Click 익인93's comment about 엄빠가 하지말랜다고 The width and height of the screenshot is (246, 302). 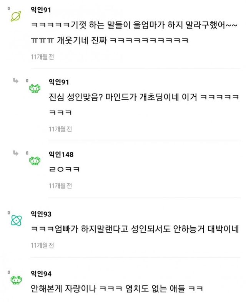(x=135, y=229)
